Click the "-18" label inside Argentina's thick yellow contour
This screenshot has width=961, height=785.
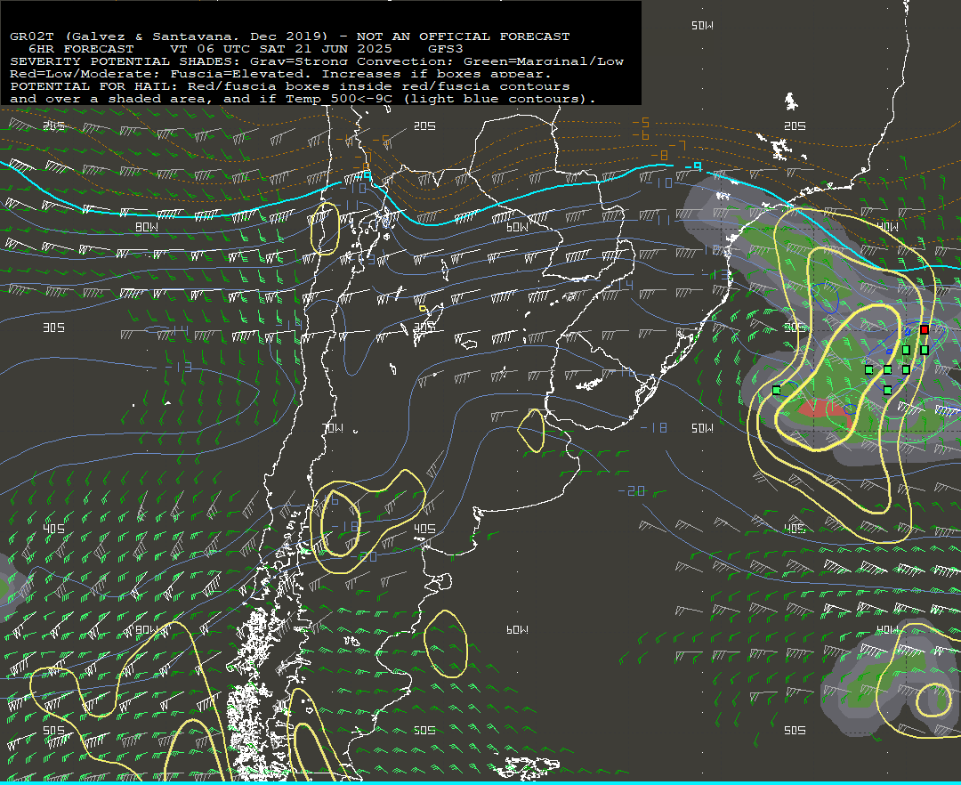(344, 526)
